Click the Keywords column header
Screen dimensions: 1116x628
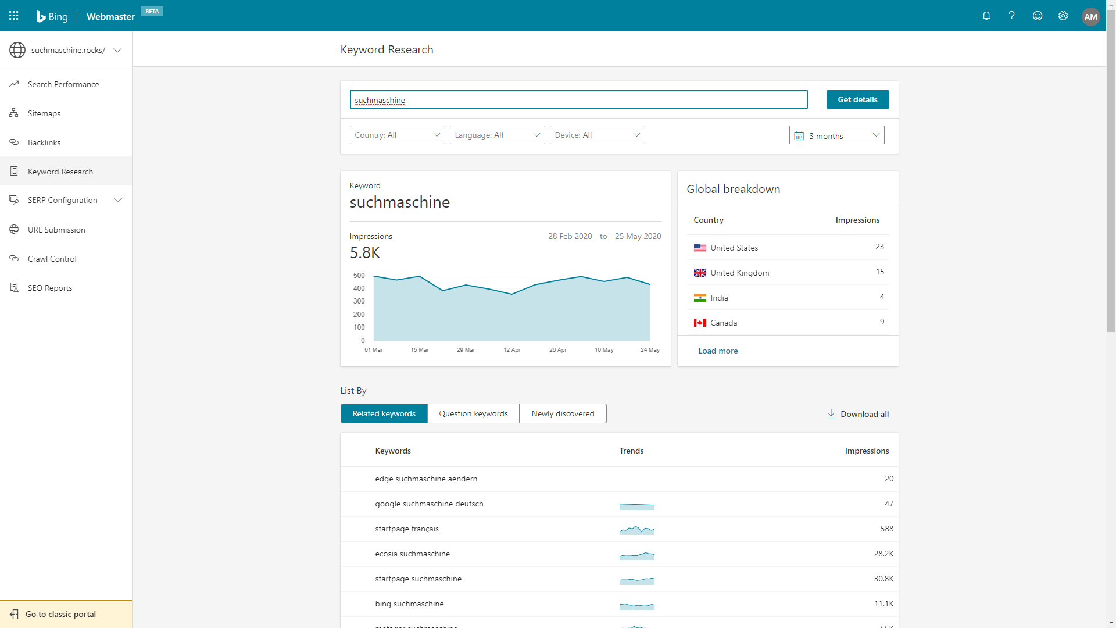pos(393,451)
